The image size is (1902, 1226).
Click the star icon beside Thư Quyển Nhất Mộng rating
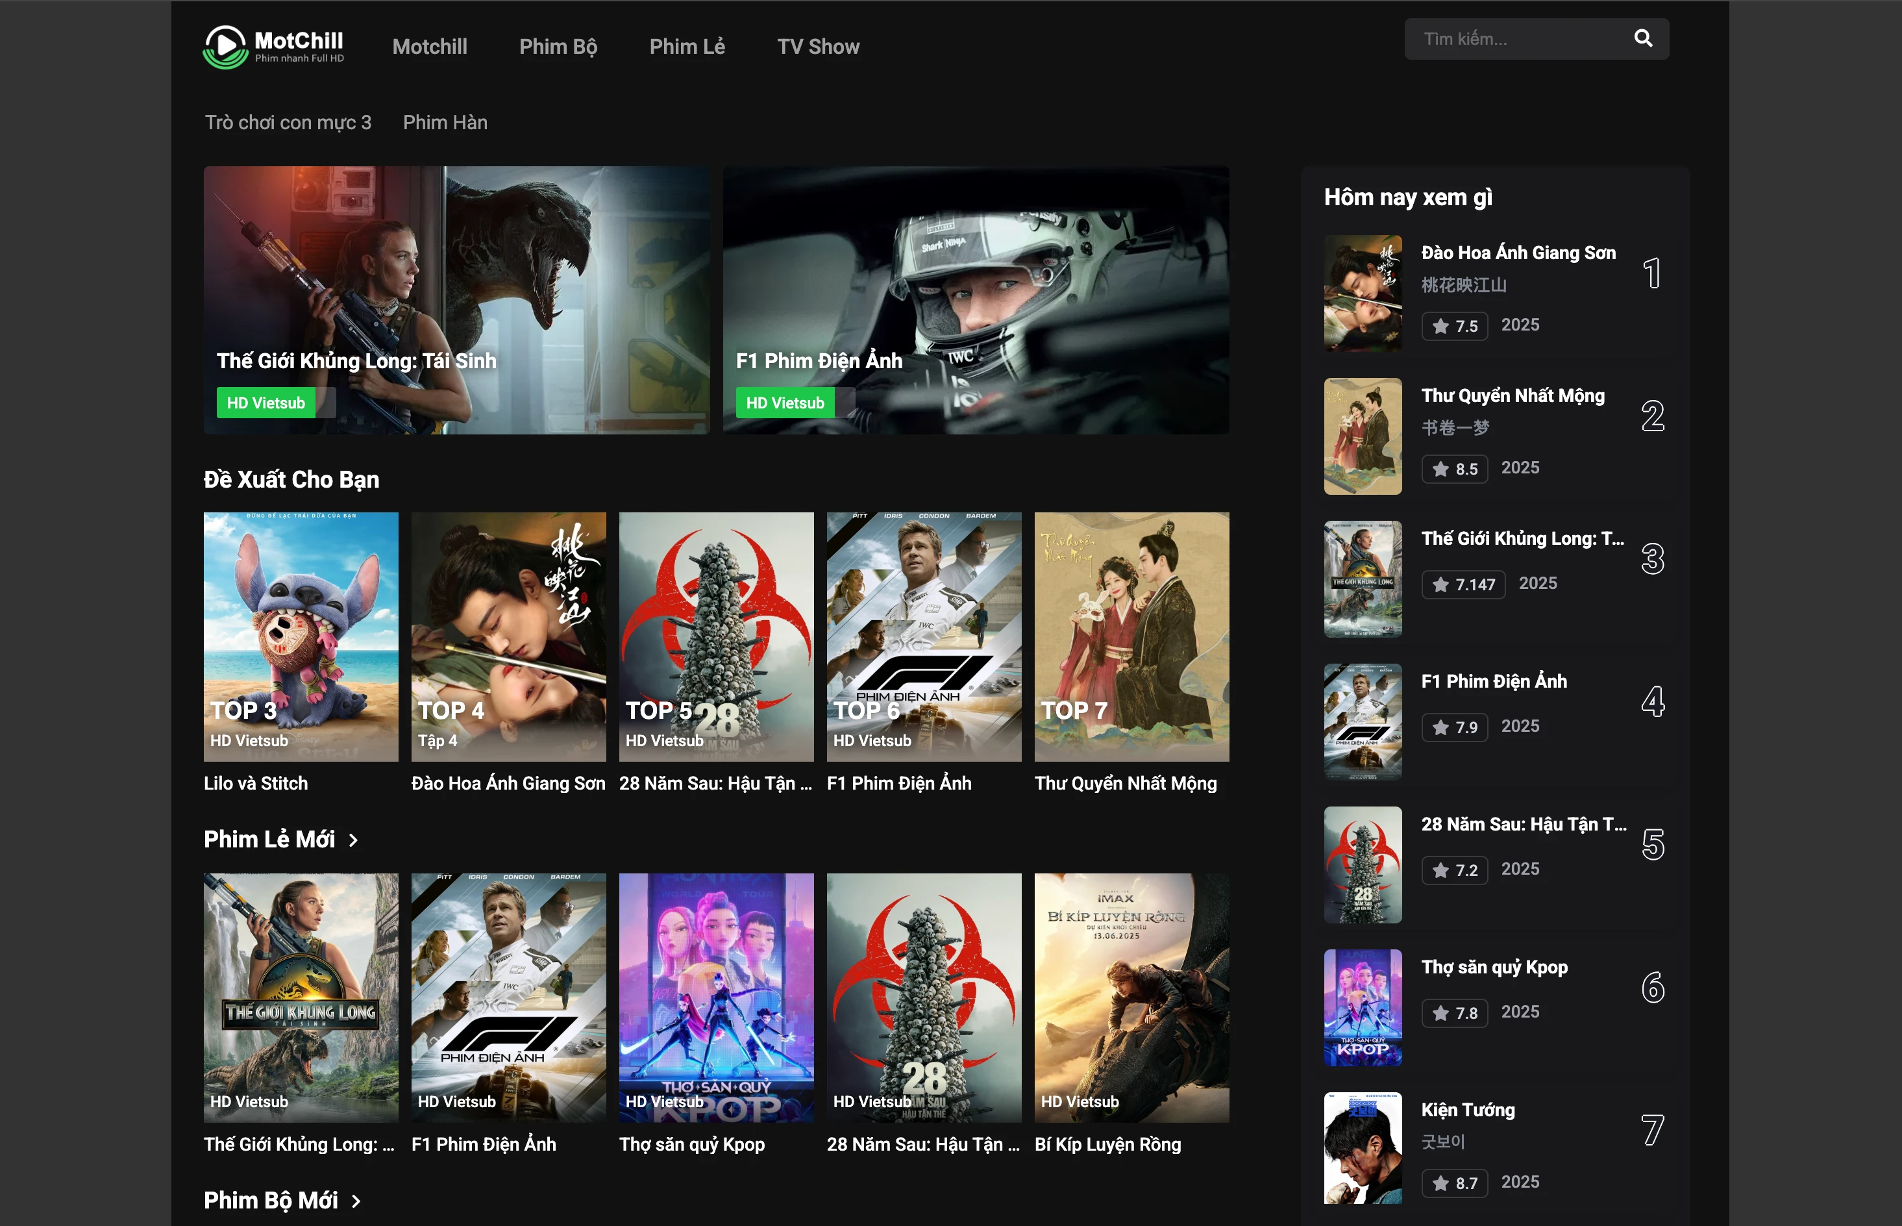click(x=1440, y=469)
